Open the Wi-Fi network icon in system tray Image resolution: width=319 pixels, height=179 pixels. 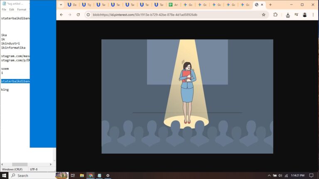point(286,176)
